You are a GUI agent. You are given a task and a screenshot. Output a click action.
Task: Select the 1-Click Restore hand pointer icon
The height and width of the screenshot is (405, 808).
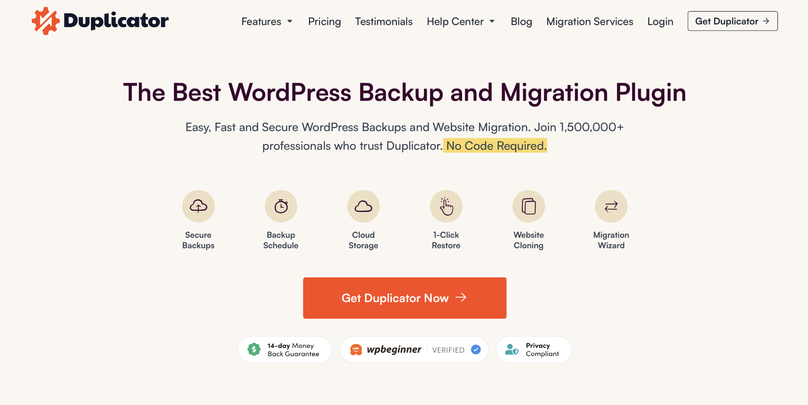pyautogui.click(x=446, y=206)
